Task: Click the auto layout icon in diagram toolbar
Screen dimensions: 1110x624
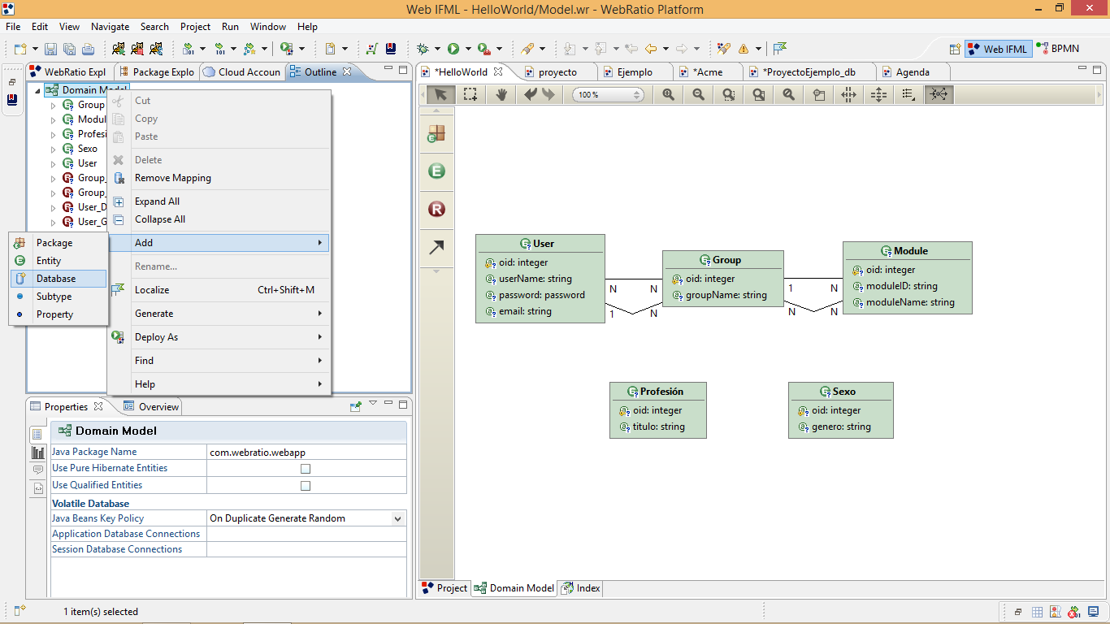Action: (939, 94)
